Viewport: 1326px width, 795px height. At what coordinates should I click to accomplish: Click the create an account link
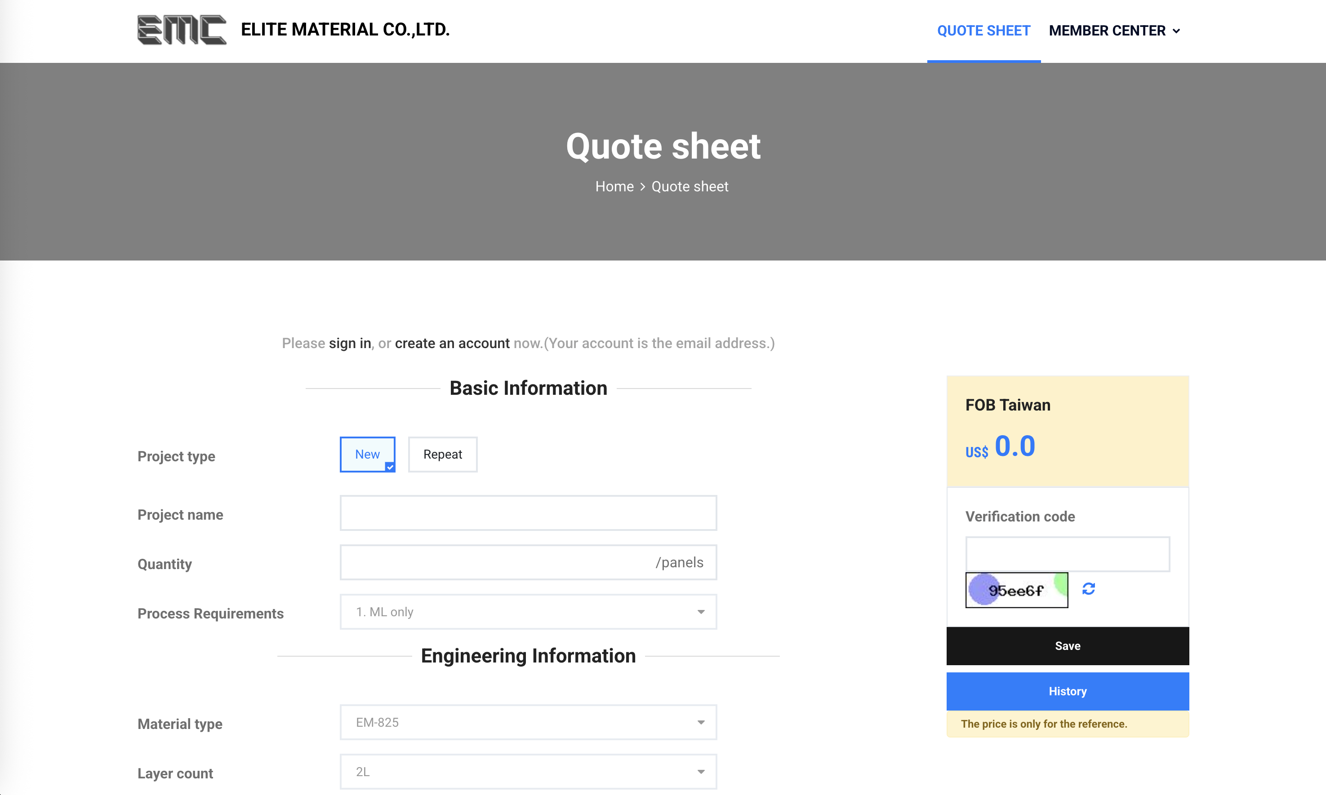click(452, 343)
